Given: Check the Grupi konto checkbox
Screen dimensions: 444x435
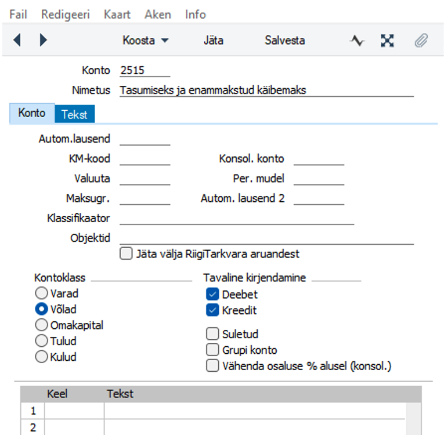Looking at the screenshot, I should [x=212, y=350].
